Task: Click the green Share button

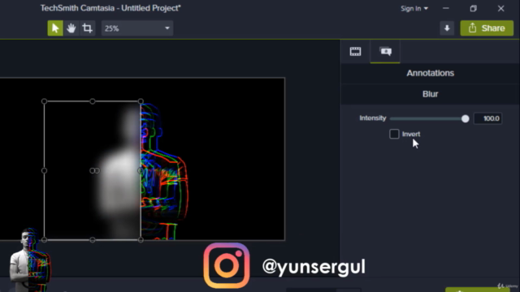Action: pos(487,28)
